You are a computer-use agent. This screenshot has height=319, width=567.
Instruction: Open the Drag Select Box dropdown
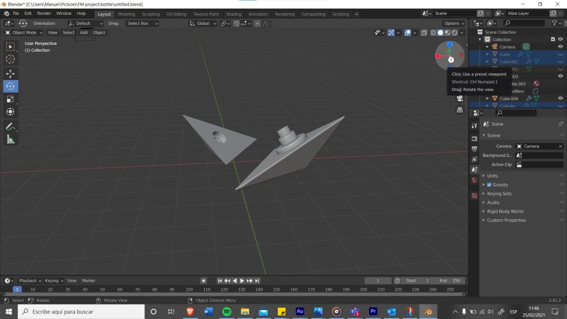(x=142, y=23)
